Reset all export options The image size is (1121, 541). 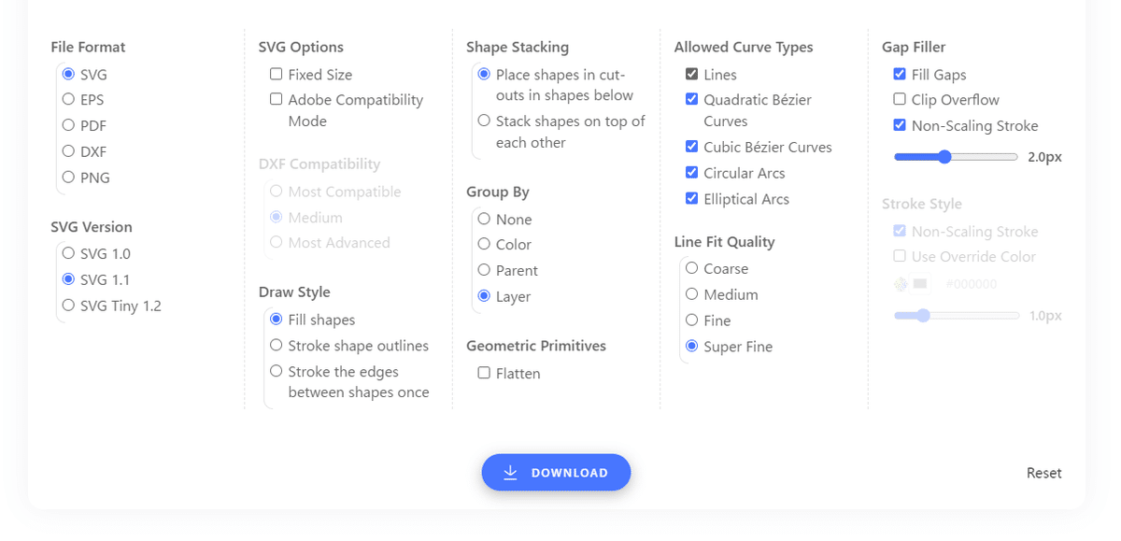(1043, 473)
